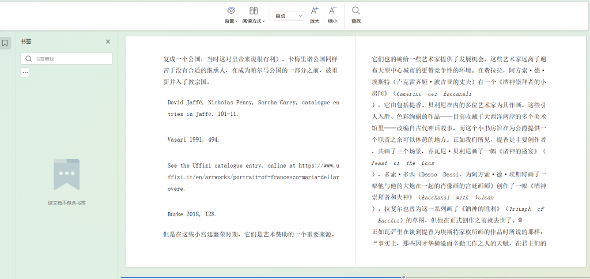Click the 'Camerino dei Baccanali' italic text
Viewport: 590px width, 279px height.
pos(434,93)
